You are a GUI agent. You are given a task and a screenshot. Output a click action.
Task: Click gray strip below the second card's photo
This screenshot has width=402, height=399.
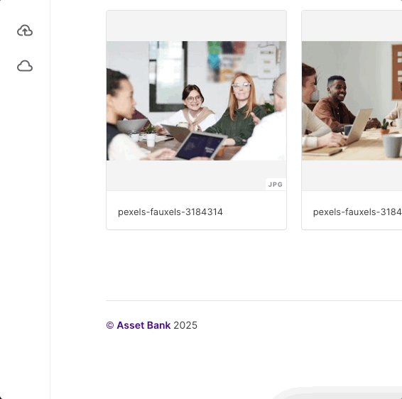(352, 175)
